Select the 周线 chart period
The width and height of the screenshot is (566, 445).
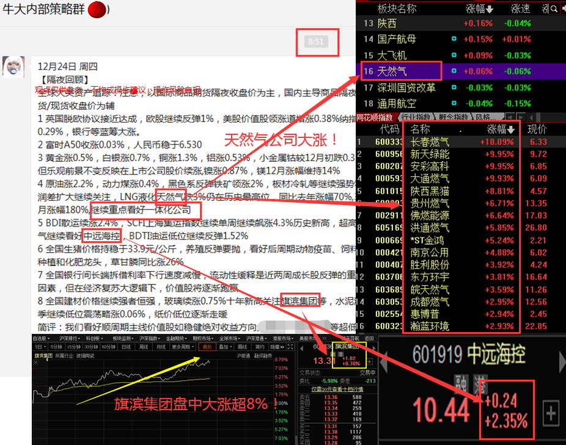(x=144, y=347)
